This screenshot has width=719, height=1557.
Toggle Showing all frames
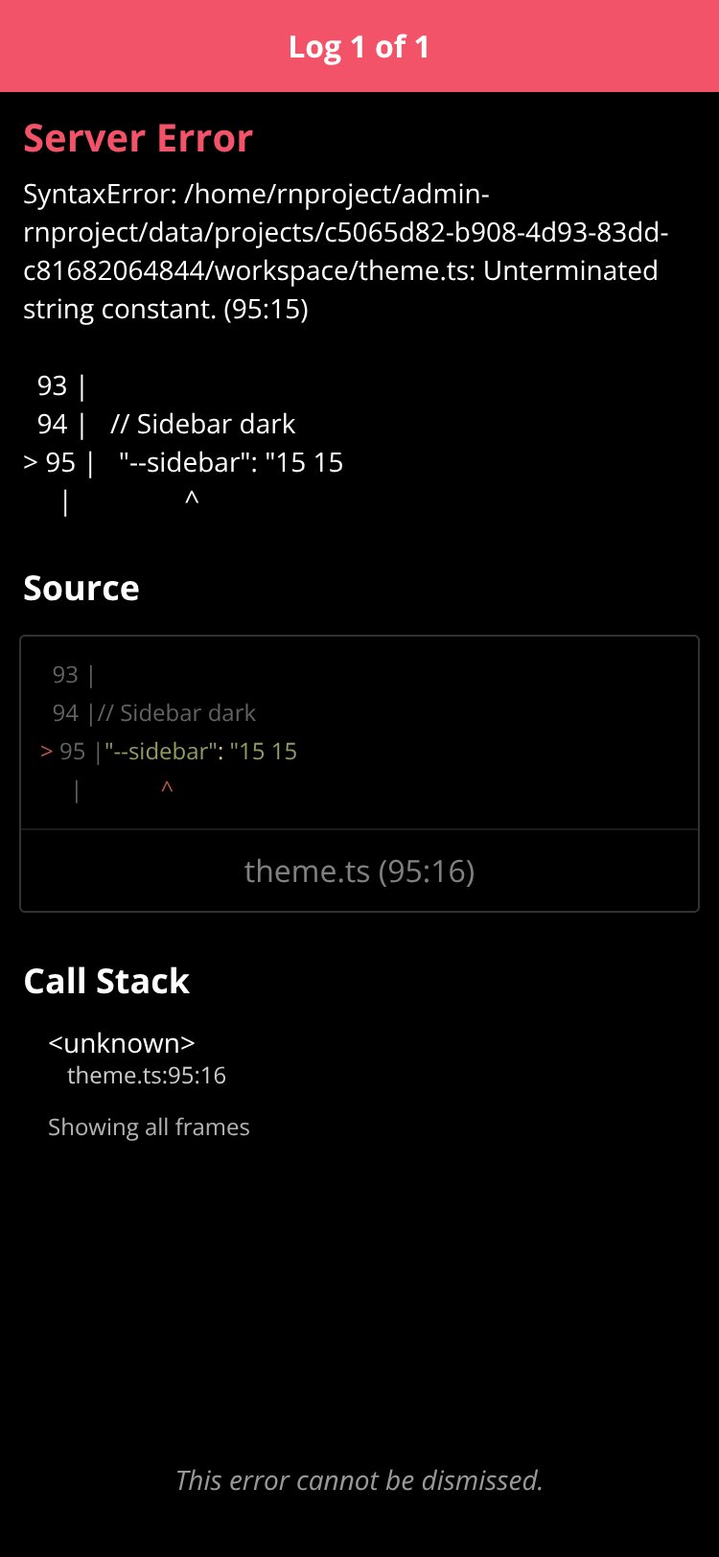coord(149,1127)
